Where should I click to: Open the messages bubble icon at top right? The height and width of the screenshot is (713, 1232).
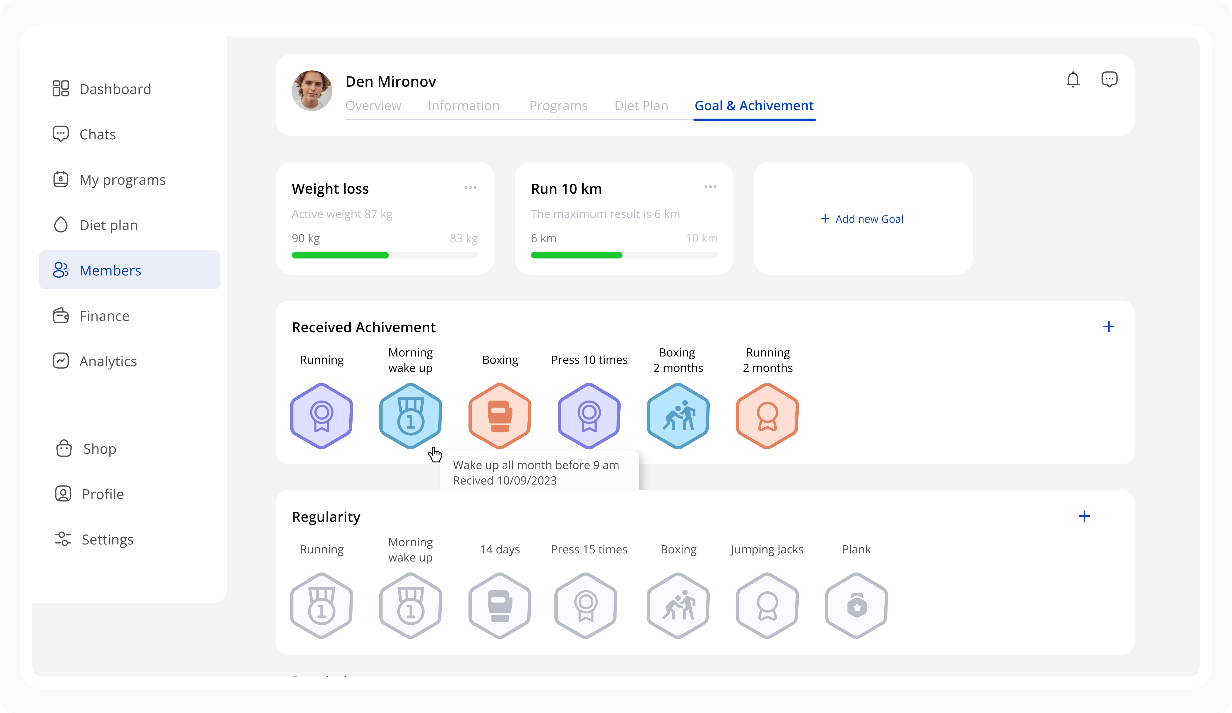point(1110,79)
